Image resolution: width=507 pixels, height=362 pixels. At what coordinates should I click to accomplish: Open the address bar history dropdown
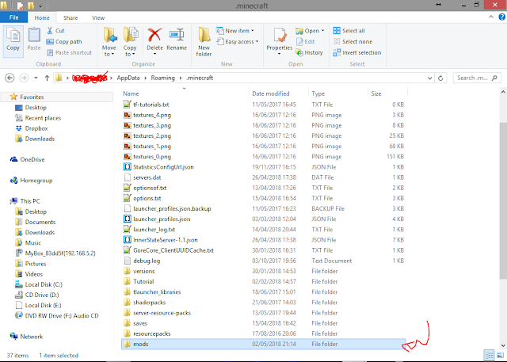[x=429, y=78]
